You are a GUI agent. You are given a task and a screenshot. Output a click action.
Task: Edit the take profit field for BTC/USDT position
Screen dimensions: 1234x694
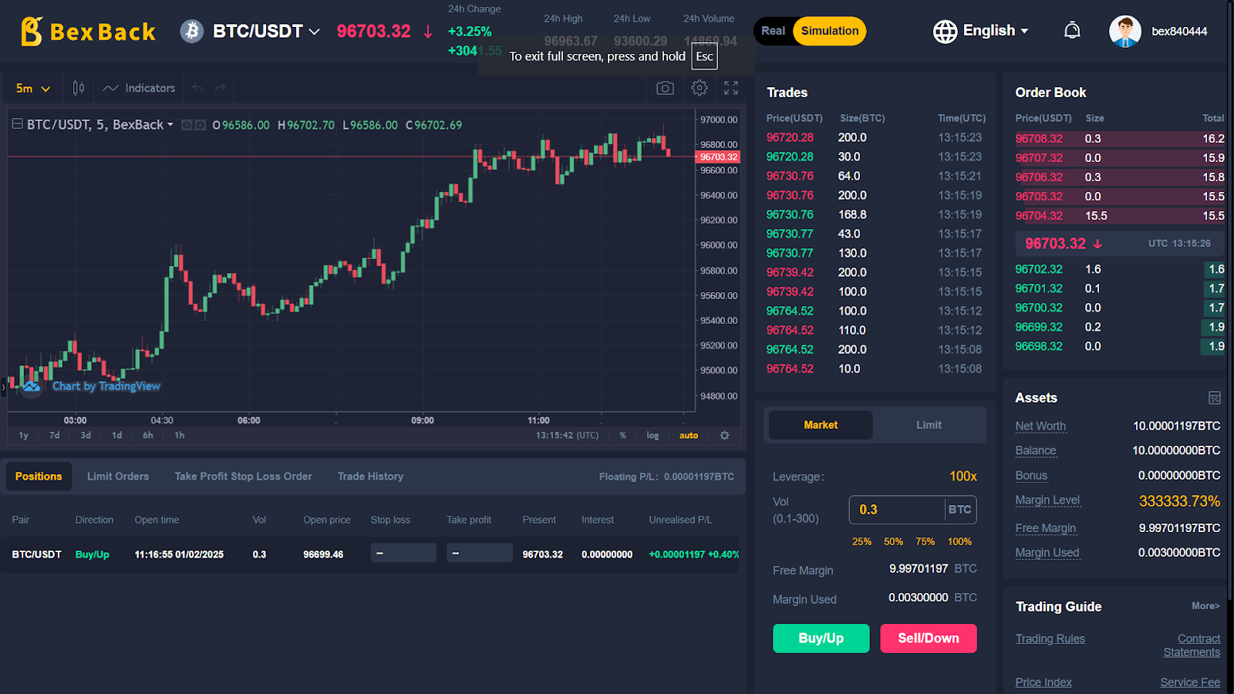[x=480, y=554]
